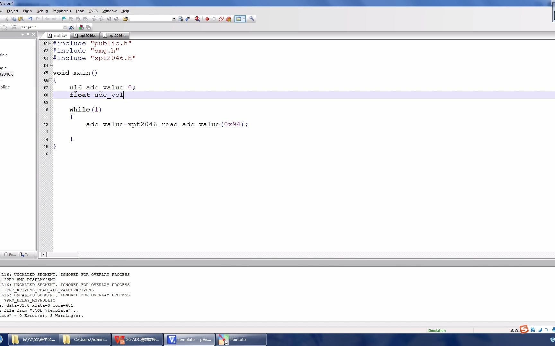This screenshot has height=346, width=555.
Task: Open the Pointofix taskbar item
Action: (241, 340)
